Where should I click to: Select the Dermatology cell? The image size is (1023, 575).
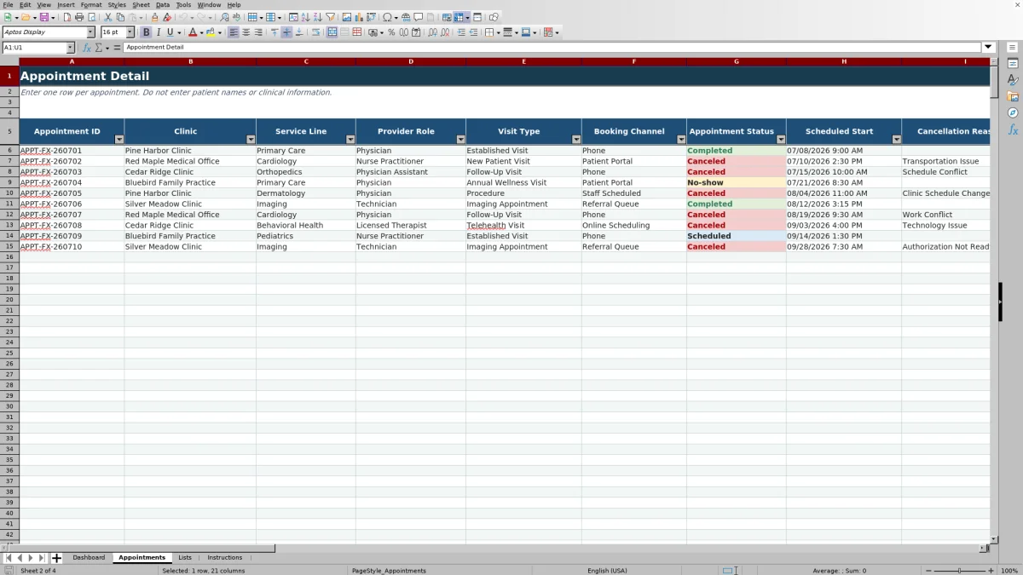click(306, 193)
